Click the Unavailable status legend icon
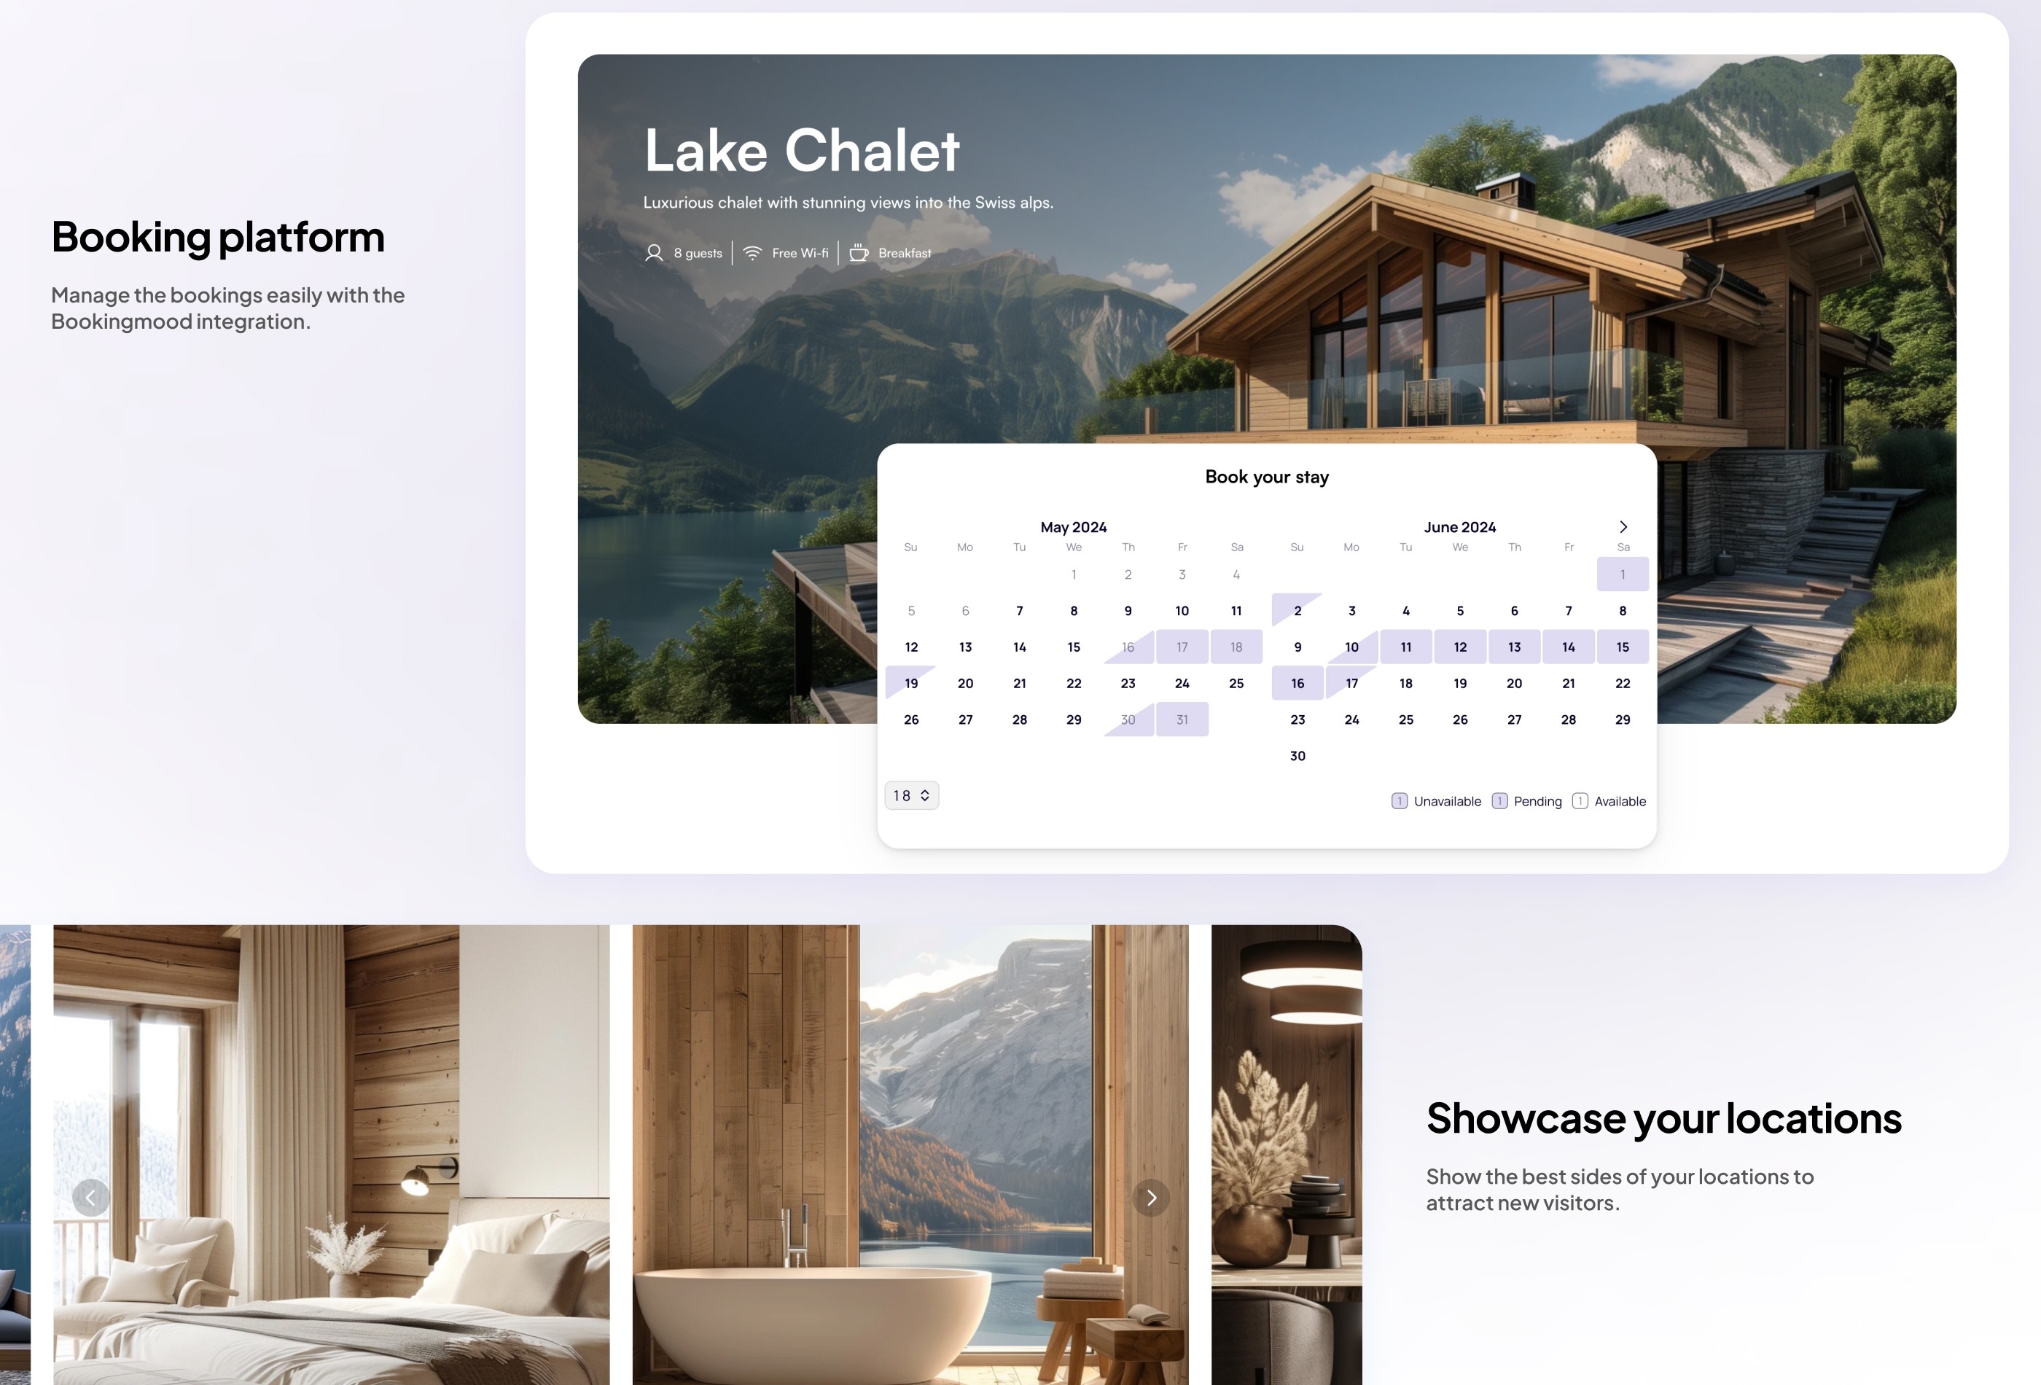Viewport: 2041px width, 1385px height. click(1398, 800)
